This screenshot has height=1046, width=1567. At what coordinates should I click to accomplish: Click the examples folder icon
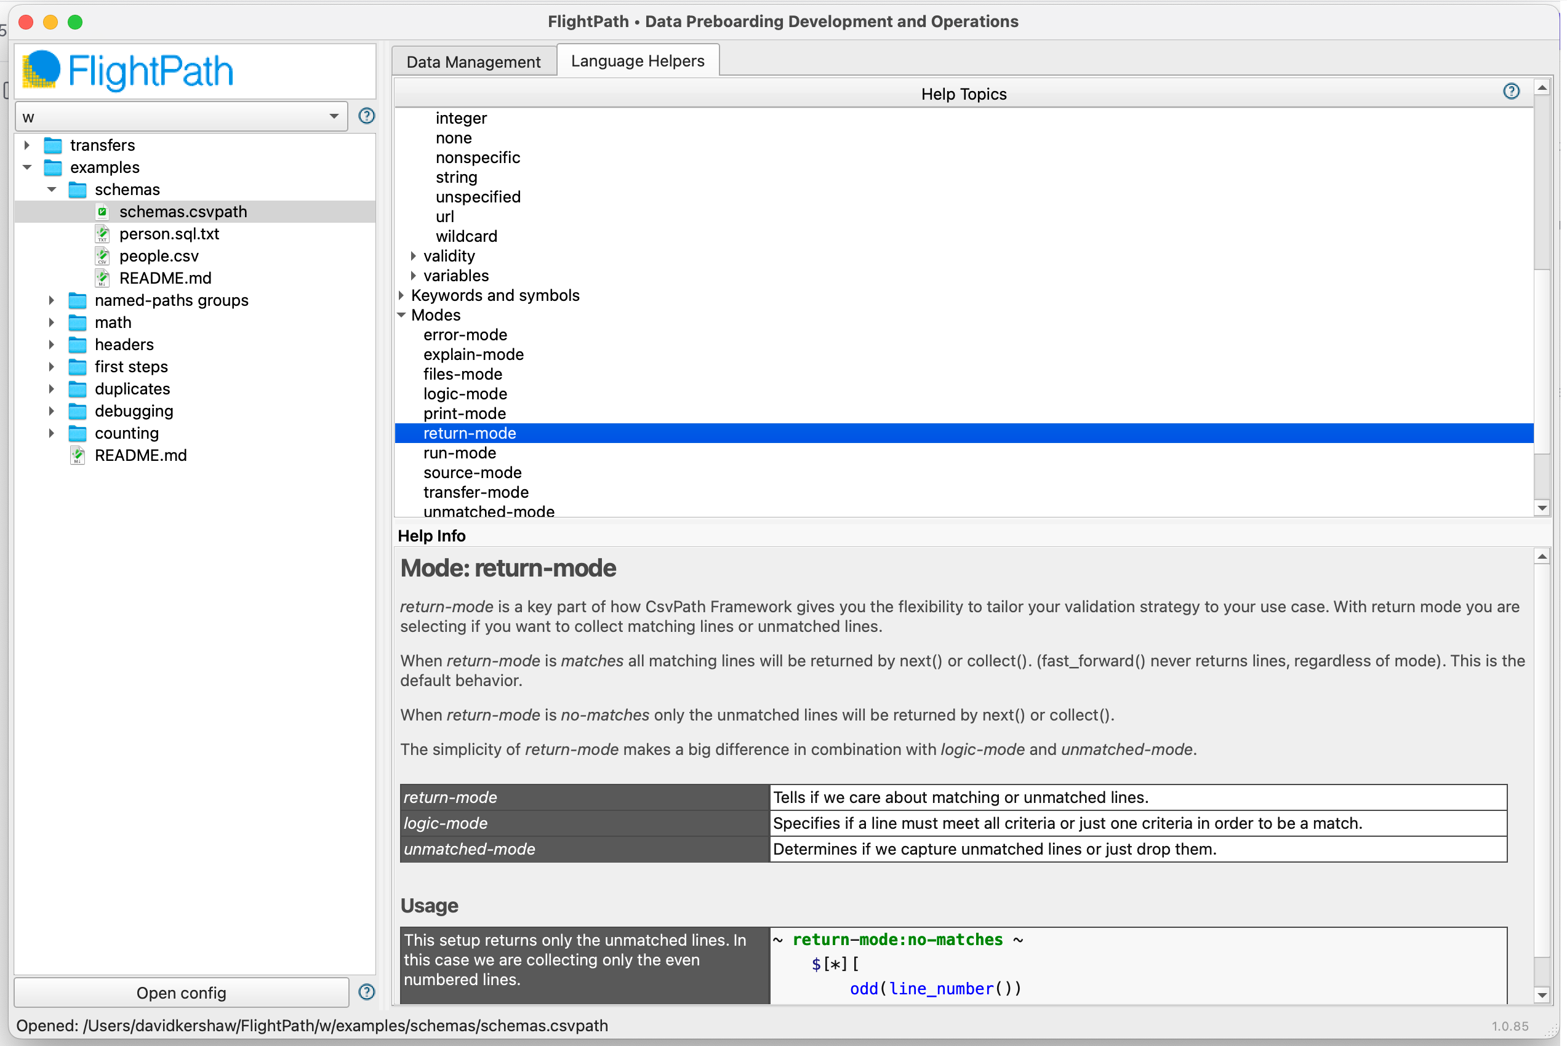coord(54,167)
